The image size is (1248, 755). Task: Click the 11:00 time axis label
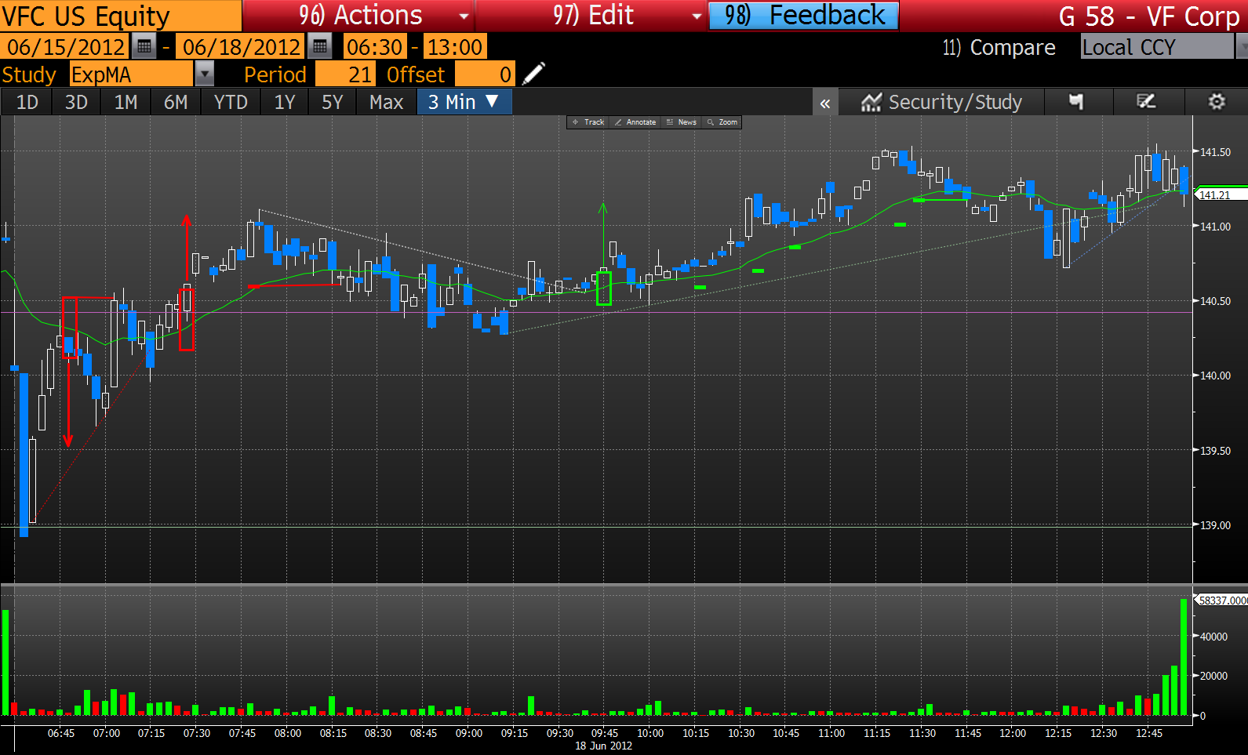pyautogui.click(x=831, y=733)
